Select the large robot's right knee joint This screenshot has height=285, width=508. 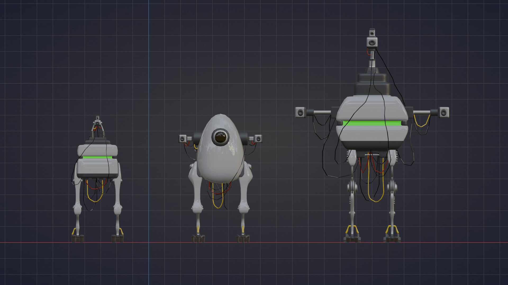click(x=392, y=187)
